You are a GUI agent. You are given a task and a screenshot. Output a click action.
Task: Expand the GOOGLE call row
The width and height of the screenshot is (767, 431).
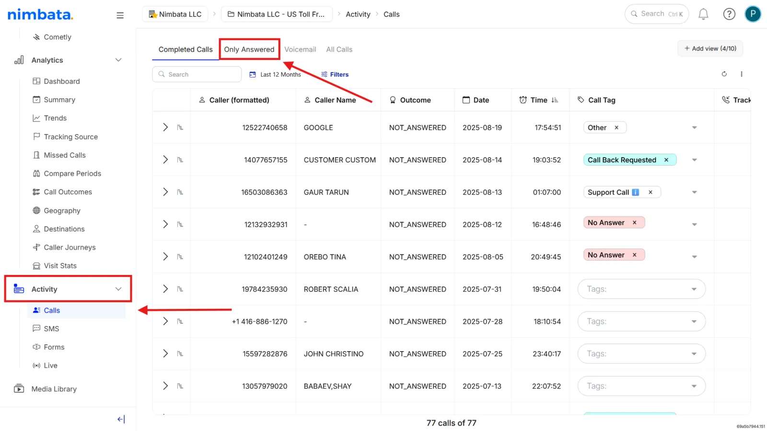pyautogui.click(x=165, y=127)
